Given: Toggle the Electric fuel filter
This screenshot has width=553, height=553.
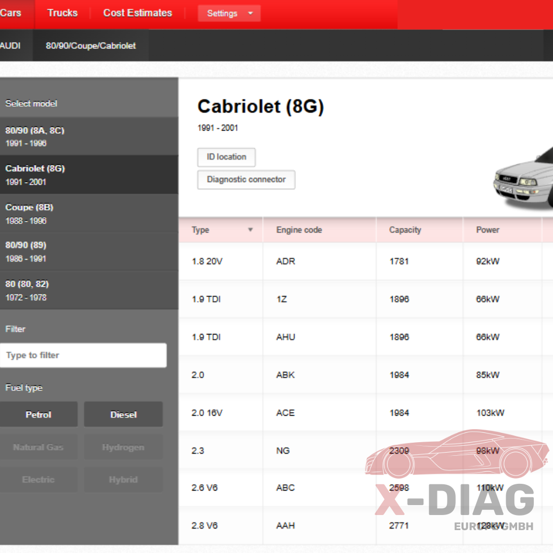Looking at the screenshot, I should 38,480.
